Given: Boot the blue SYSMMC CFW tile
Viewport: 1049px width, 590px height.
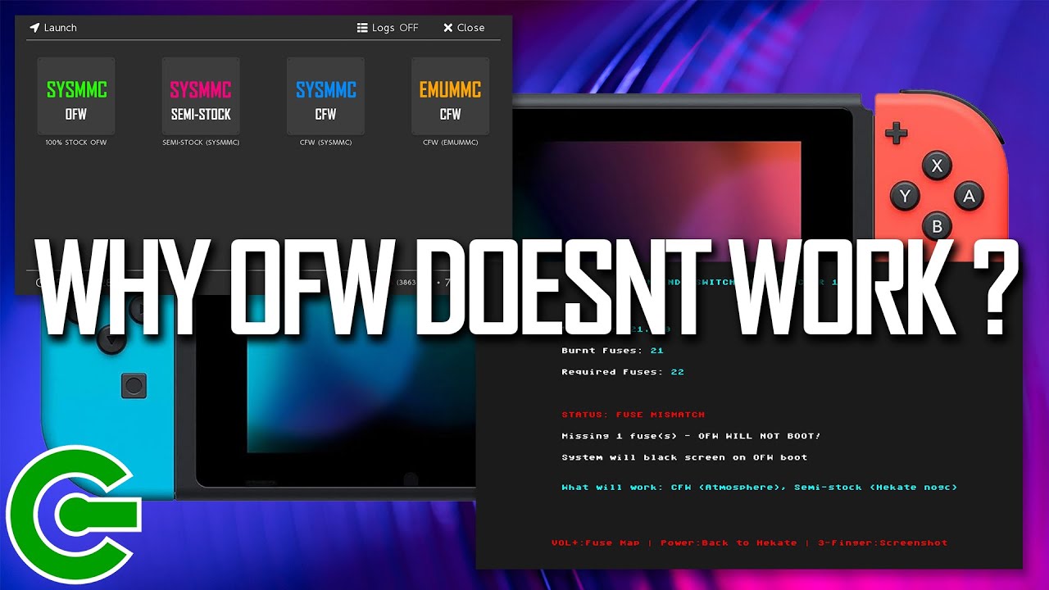Looking at the screenshot, I should 325,97.
